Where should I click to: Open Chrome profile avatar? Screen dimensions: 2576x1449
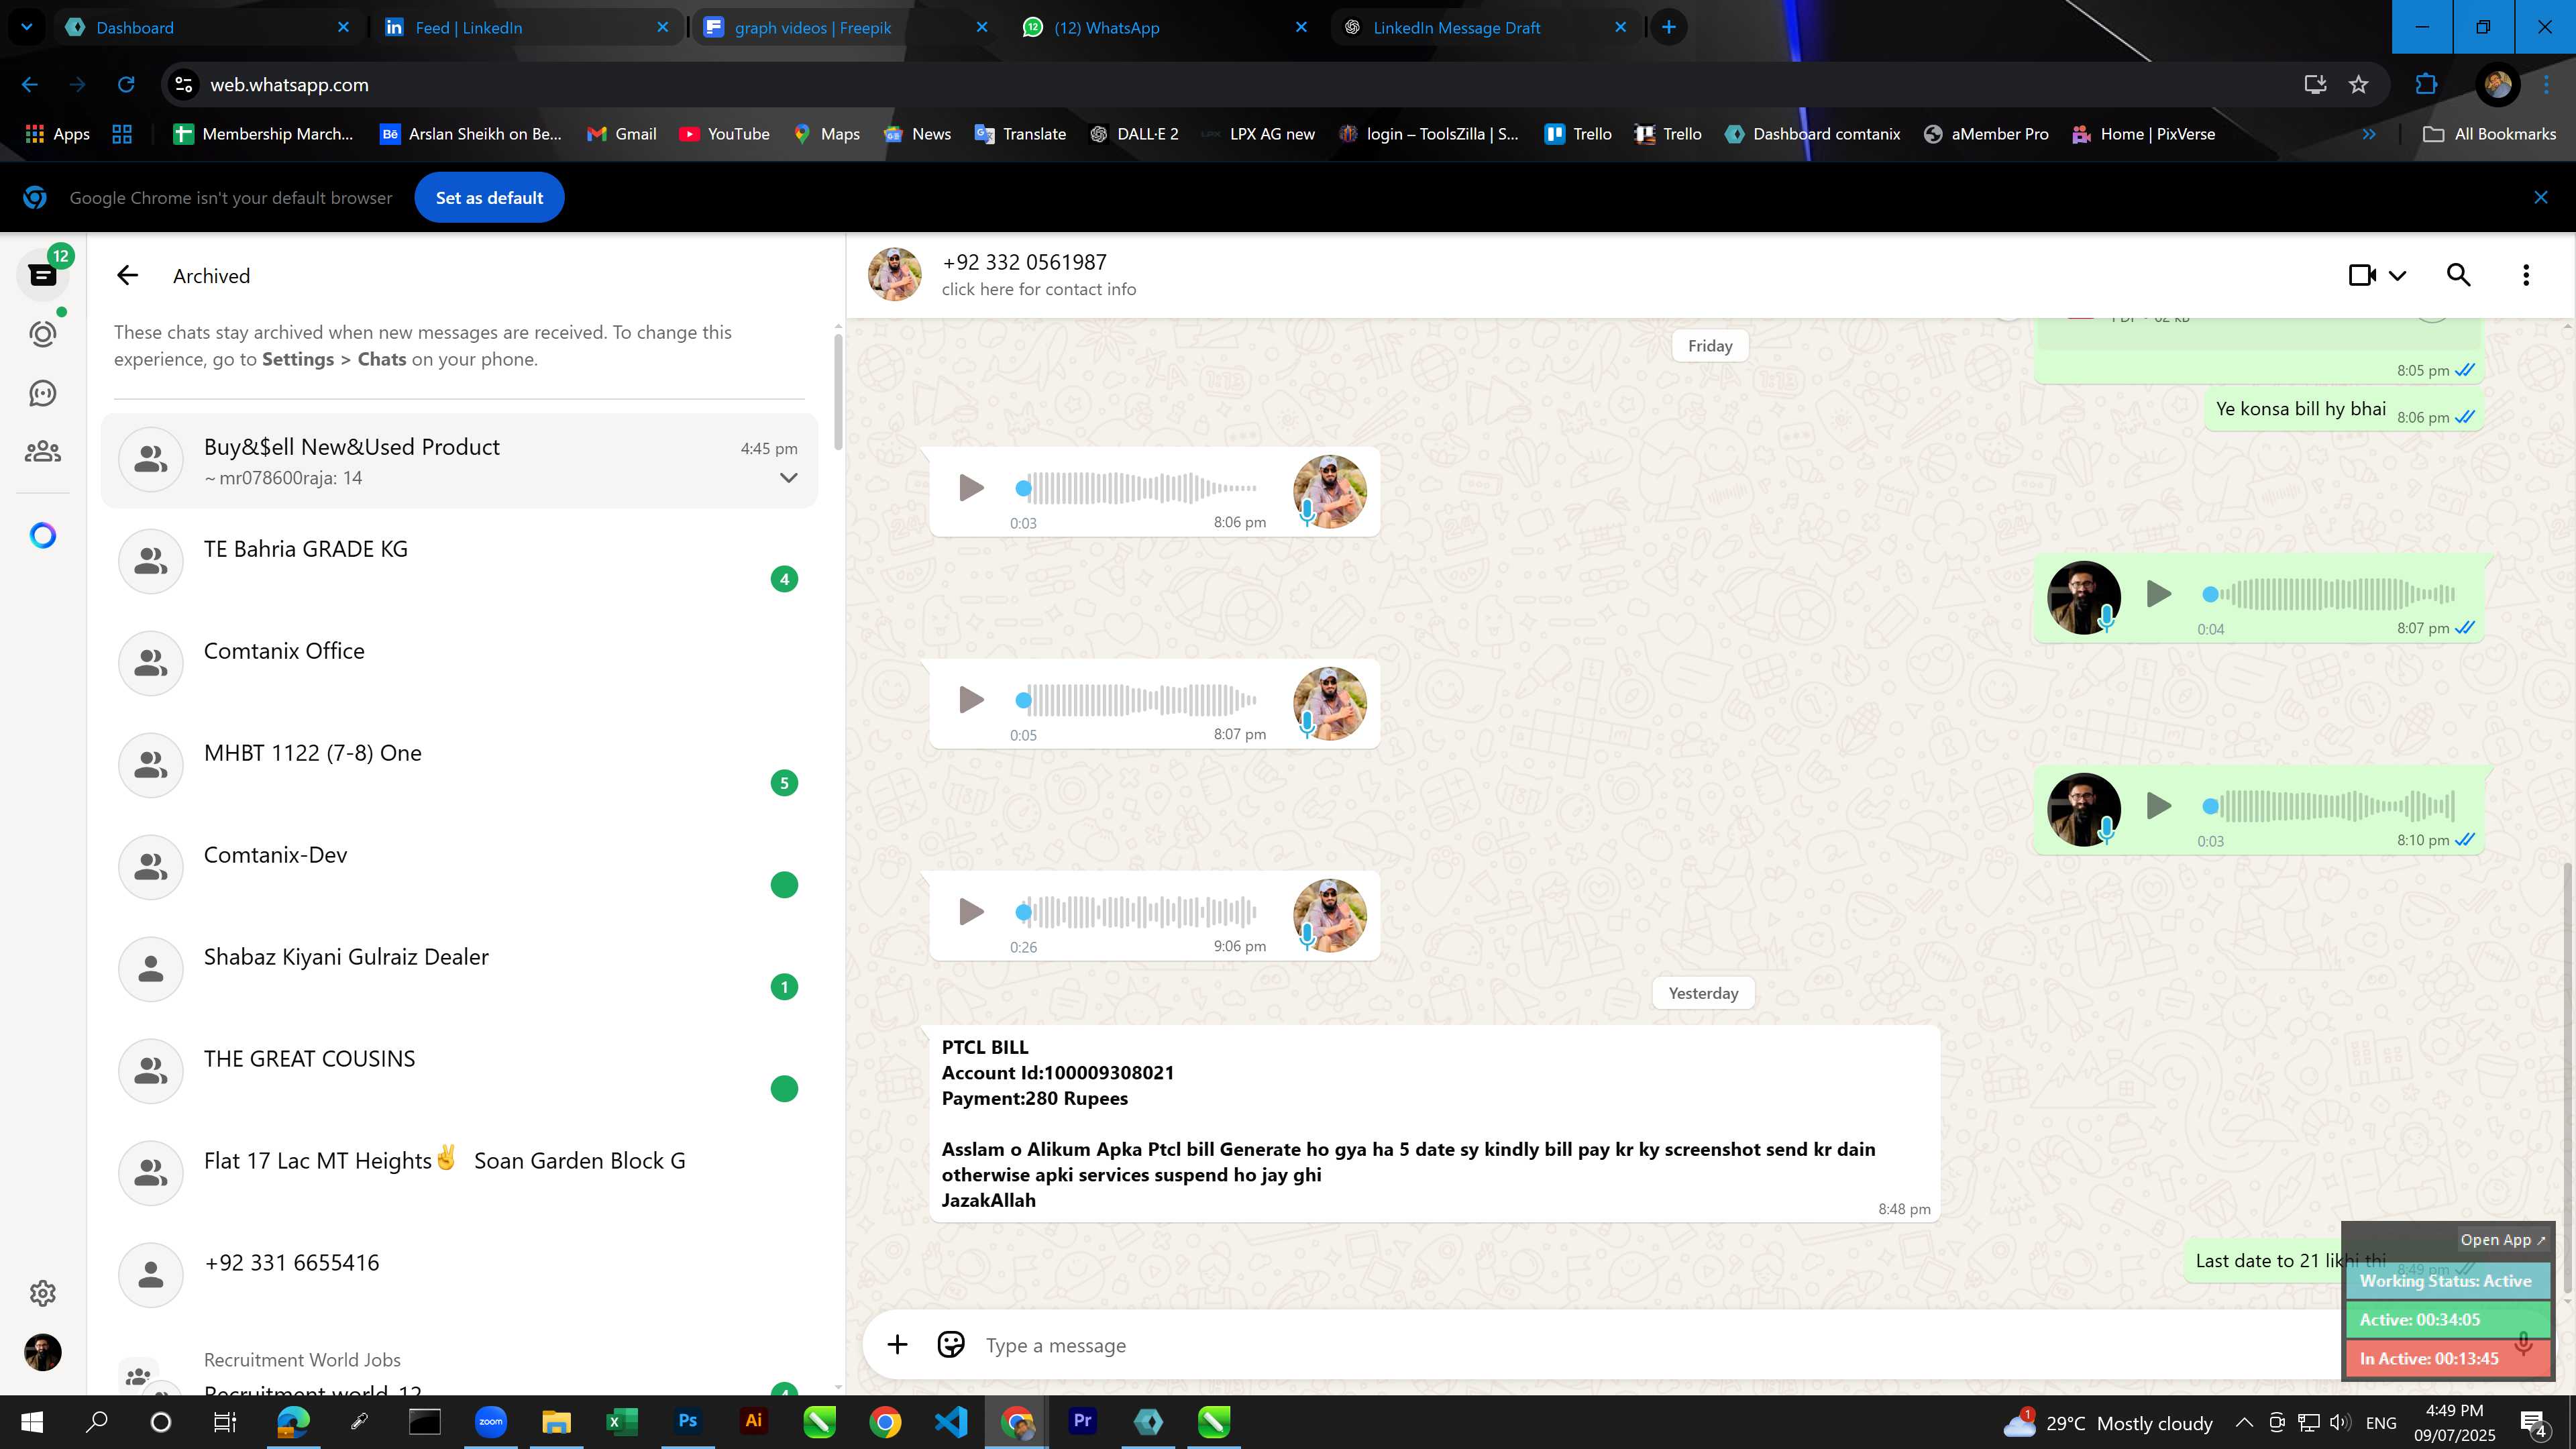pos(2497,85)
